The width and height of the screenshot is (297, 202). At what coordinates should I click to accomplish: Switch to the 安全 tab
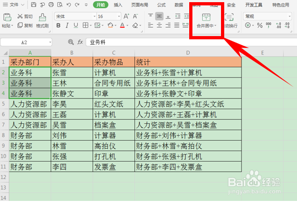[231, 5]
